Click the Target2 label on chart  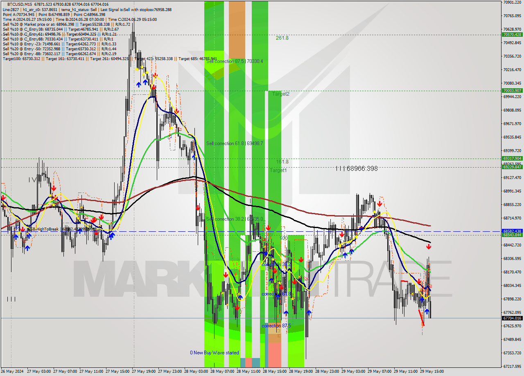tap(281, 94)
